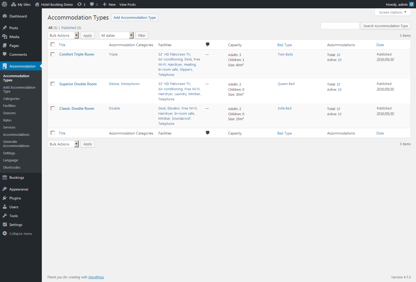The width and height of the screenshot is (416, 282).
Task: Check the Comfort Triple Room checkbox
Action: [x=53, y=54]
